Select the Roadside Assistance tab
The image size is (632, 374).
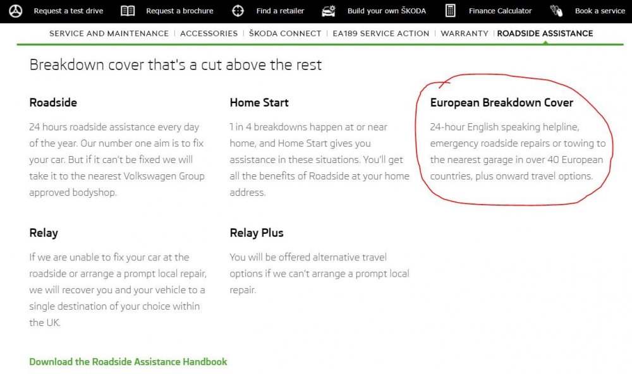coord(545,33)
